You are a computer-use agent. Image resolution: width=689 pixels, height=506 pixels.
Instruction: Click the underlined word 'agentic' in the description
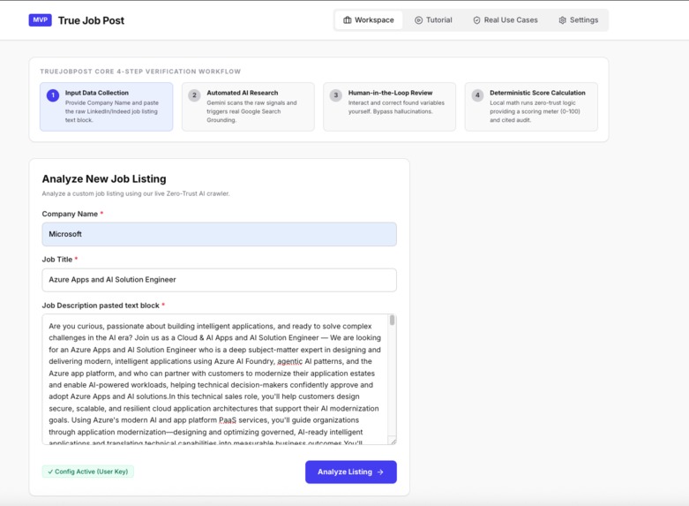pyautogui.click(x=290, y=361)
